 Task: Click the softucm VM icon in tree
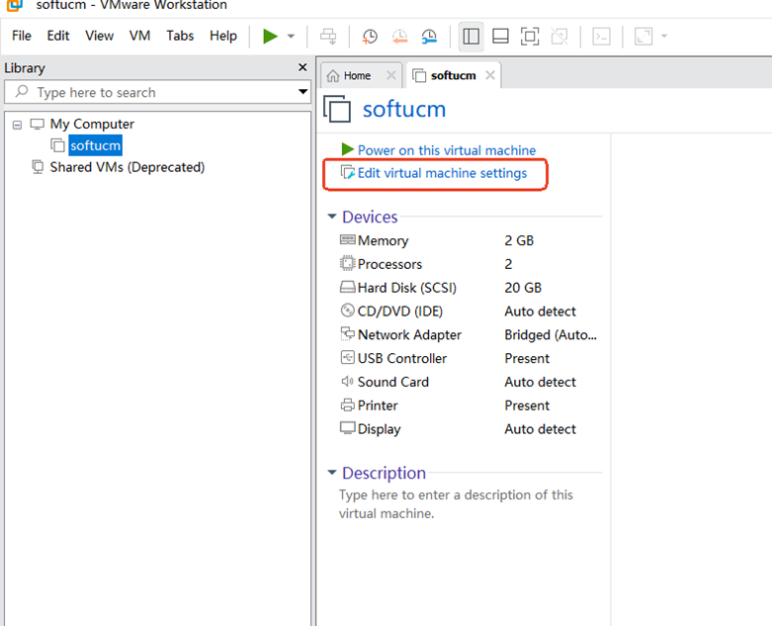pyautogui.click(x=57, y=145)
